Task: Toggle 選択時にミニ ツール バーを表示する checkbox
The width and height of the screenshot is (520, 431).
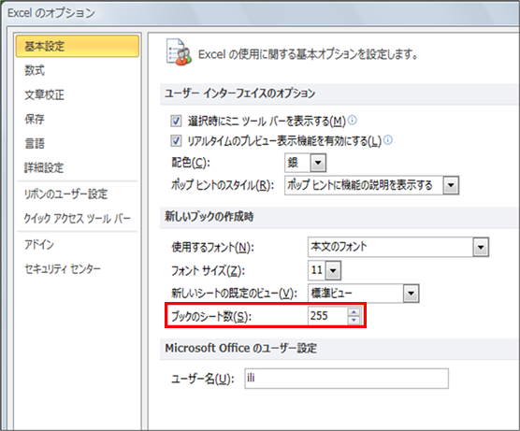Action: tap(176, 121)
